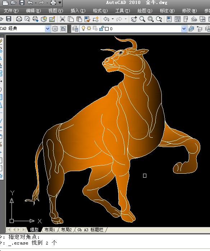Screen dimensions: 210x251
Task: Open Plot Preview from standard toolbar
Action: click(27, 19)
